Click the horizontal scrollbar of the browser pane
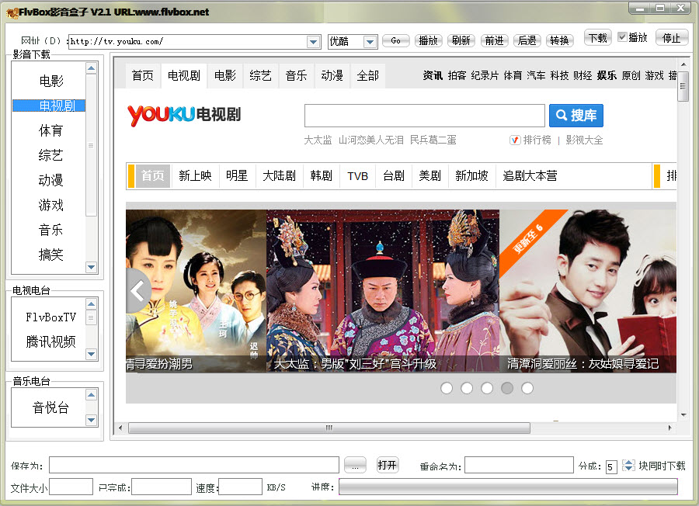 click(x=329, y=428)
